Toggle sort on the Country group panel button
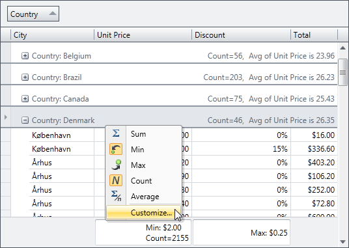Screen dimensions: 349x248 tap(33, 14)
